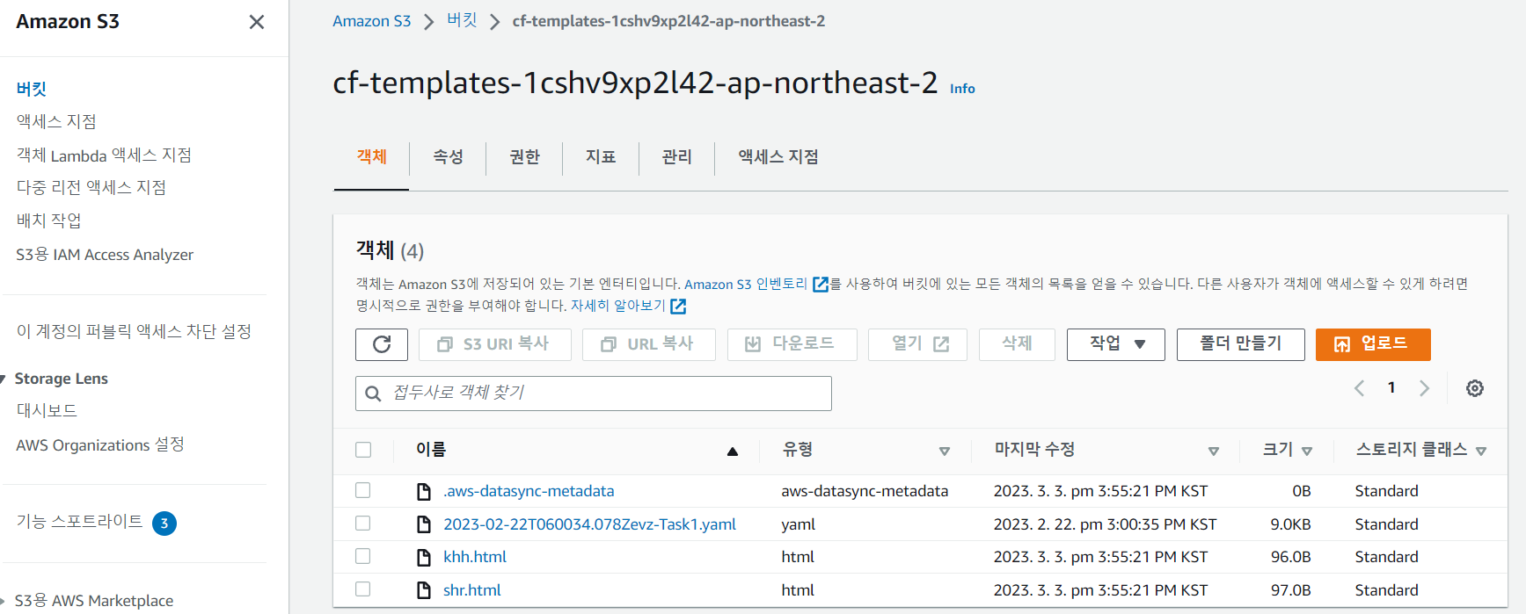Open the shr.html object link
Screen dimensions: 1526x614
[x=472, y=590]
